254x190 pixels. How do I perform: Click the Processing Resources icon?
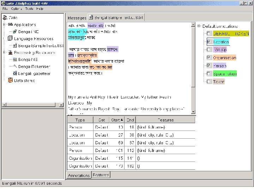point(10,52)
